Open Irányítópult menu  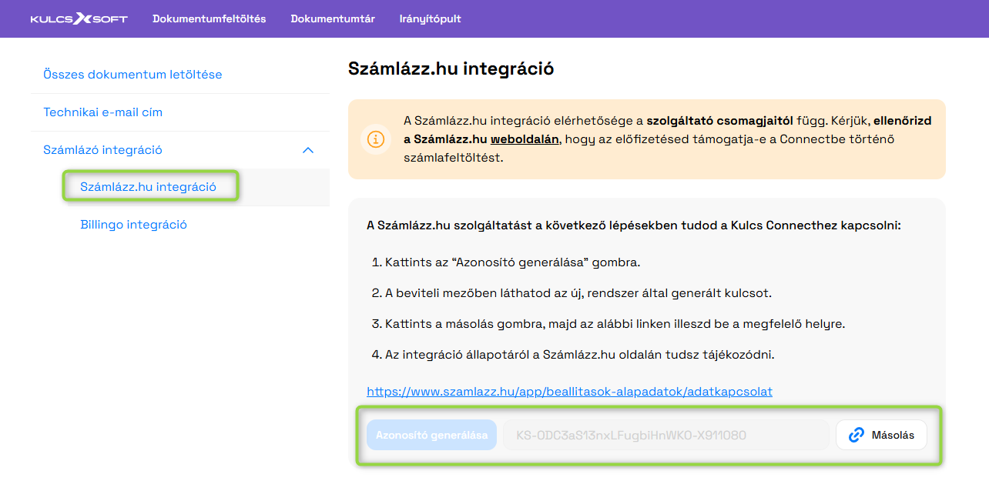(431, 18)
